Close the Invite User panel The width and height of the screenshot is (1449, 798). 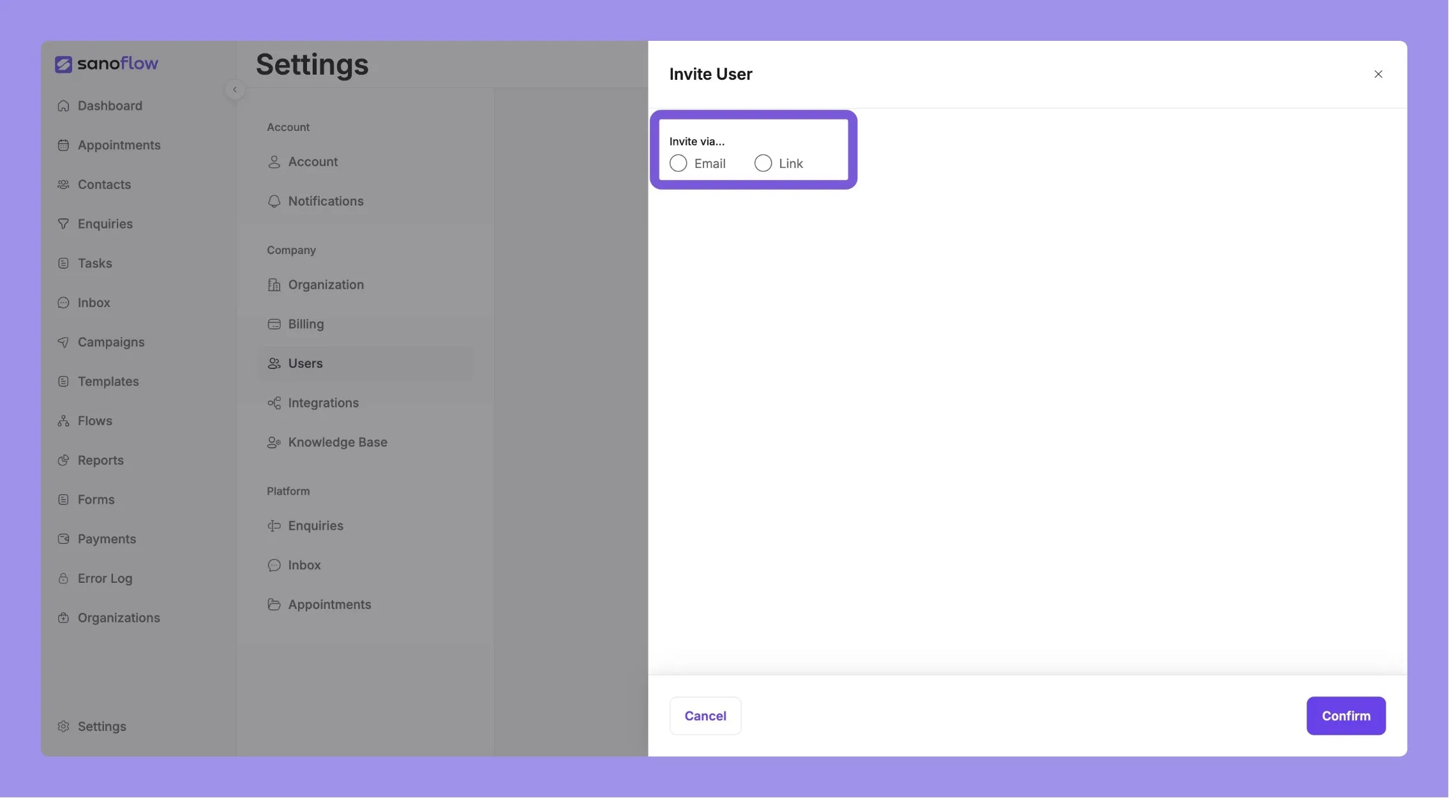[1378, 74]
